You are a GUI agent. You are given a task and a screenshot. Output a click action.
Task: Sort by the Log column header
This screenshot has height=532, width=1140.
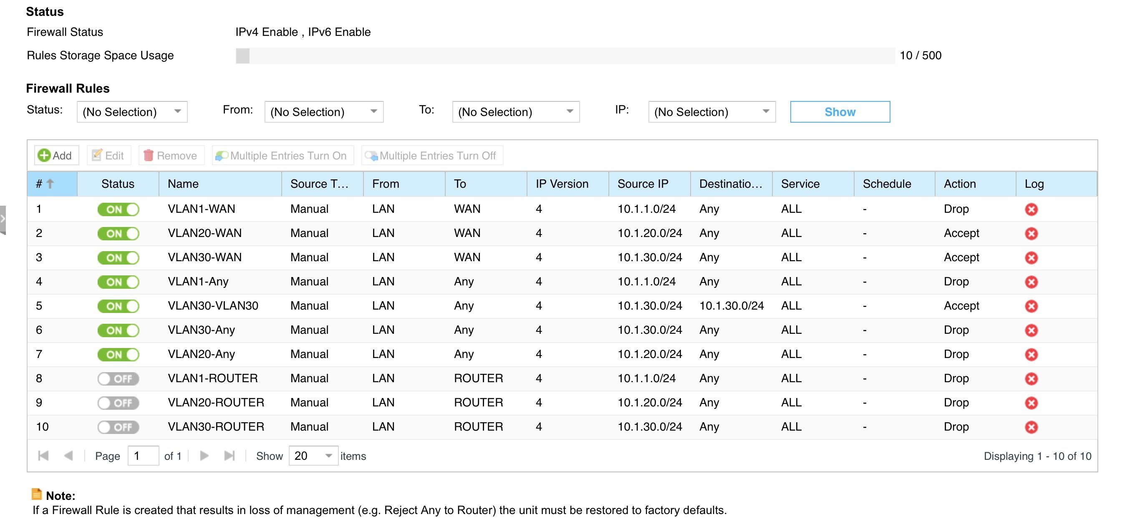[x=1057, y=184]
